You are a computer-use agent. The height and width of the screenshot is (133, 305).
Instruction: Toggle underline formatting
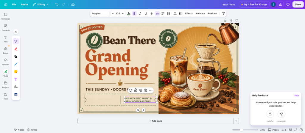click(146, 13)
